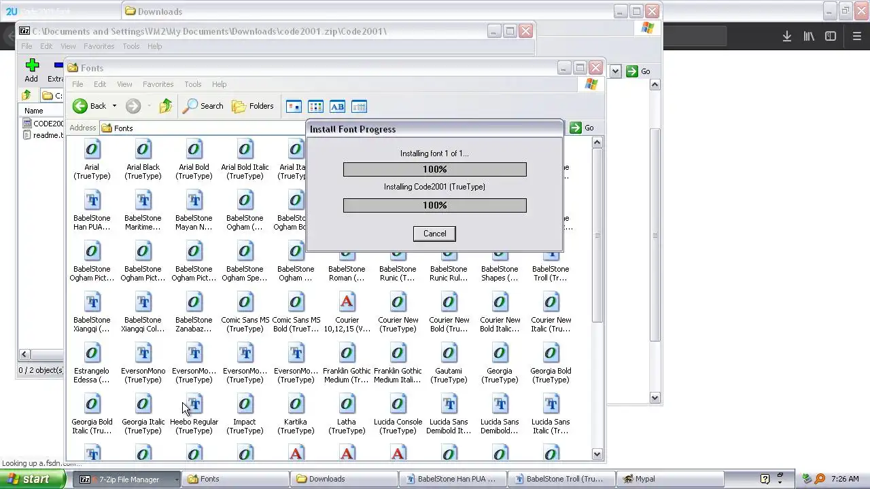Open Favorites menu in Fonts window

tap(158, 84)
